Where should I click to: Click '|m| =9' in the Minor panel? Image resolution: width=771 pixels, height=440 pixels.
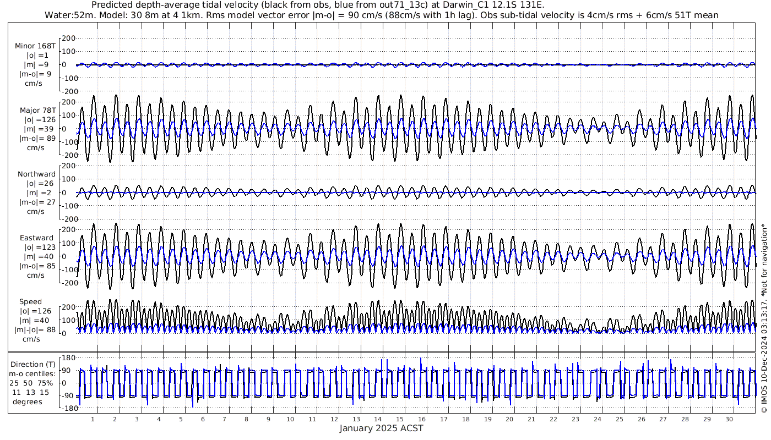pos(37,64)
